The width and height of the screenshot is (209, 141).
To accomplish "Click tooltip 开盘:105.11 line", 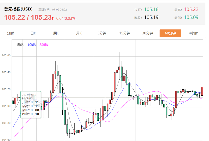I will (30, 102).
